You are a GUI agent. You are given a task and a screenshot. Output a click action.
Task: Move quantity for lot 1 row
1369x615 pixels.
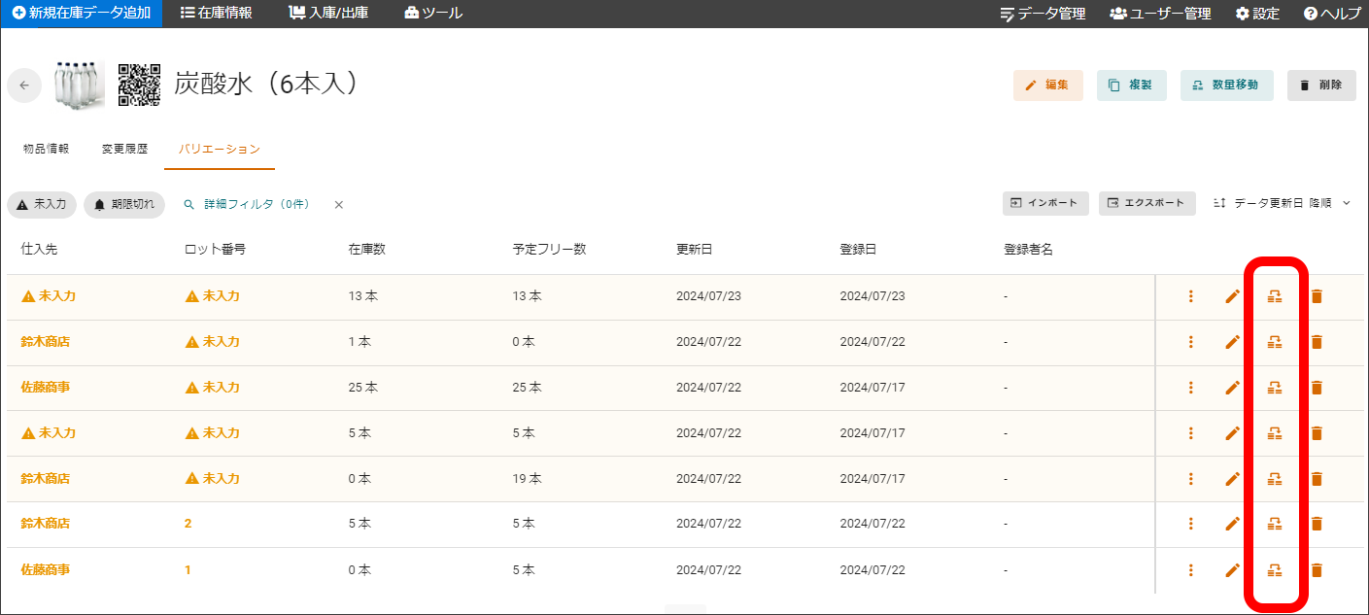(x=1275, y=569)
